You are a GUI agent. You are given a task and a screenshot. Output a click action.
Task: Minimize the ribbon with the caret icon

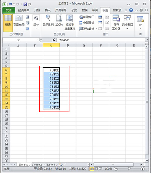[126, 10]
